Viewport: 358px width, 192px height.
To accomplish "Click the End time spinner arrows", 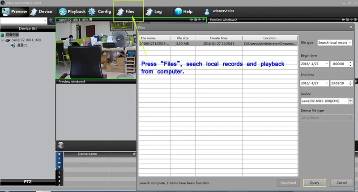I will tap(350, 83).
